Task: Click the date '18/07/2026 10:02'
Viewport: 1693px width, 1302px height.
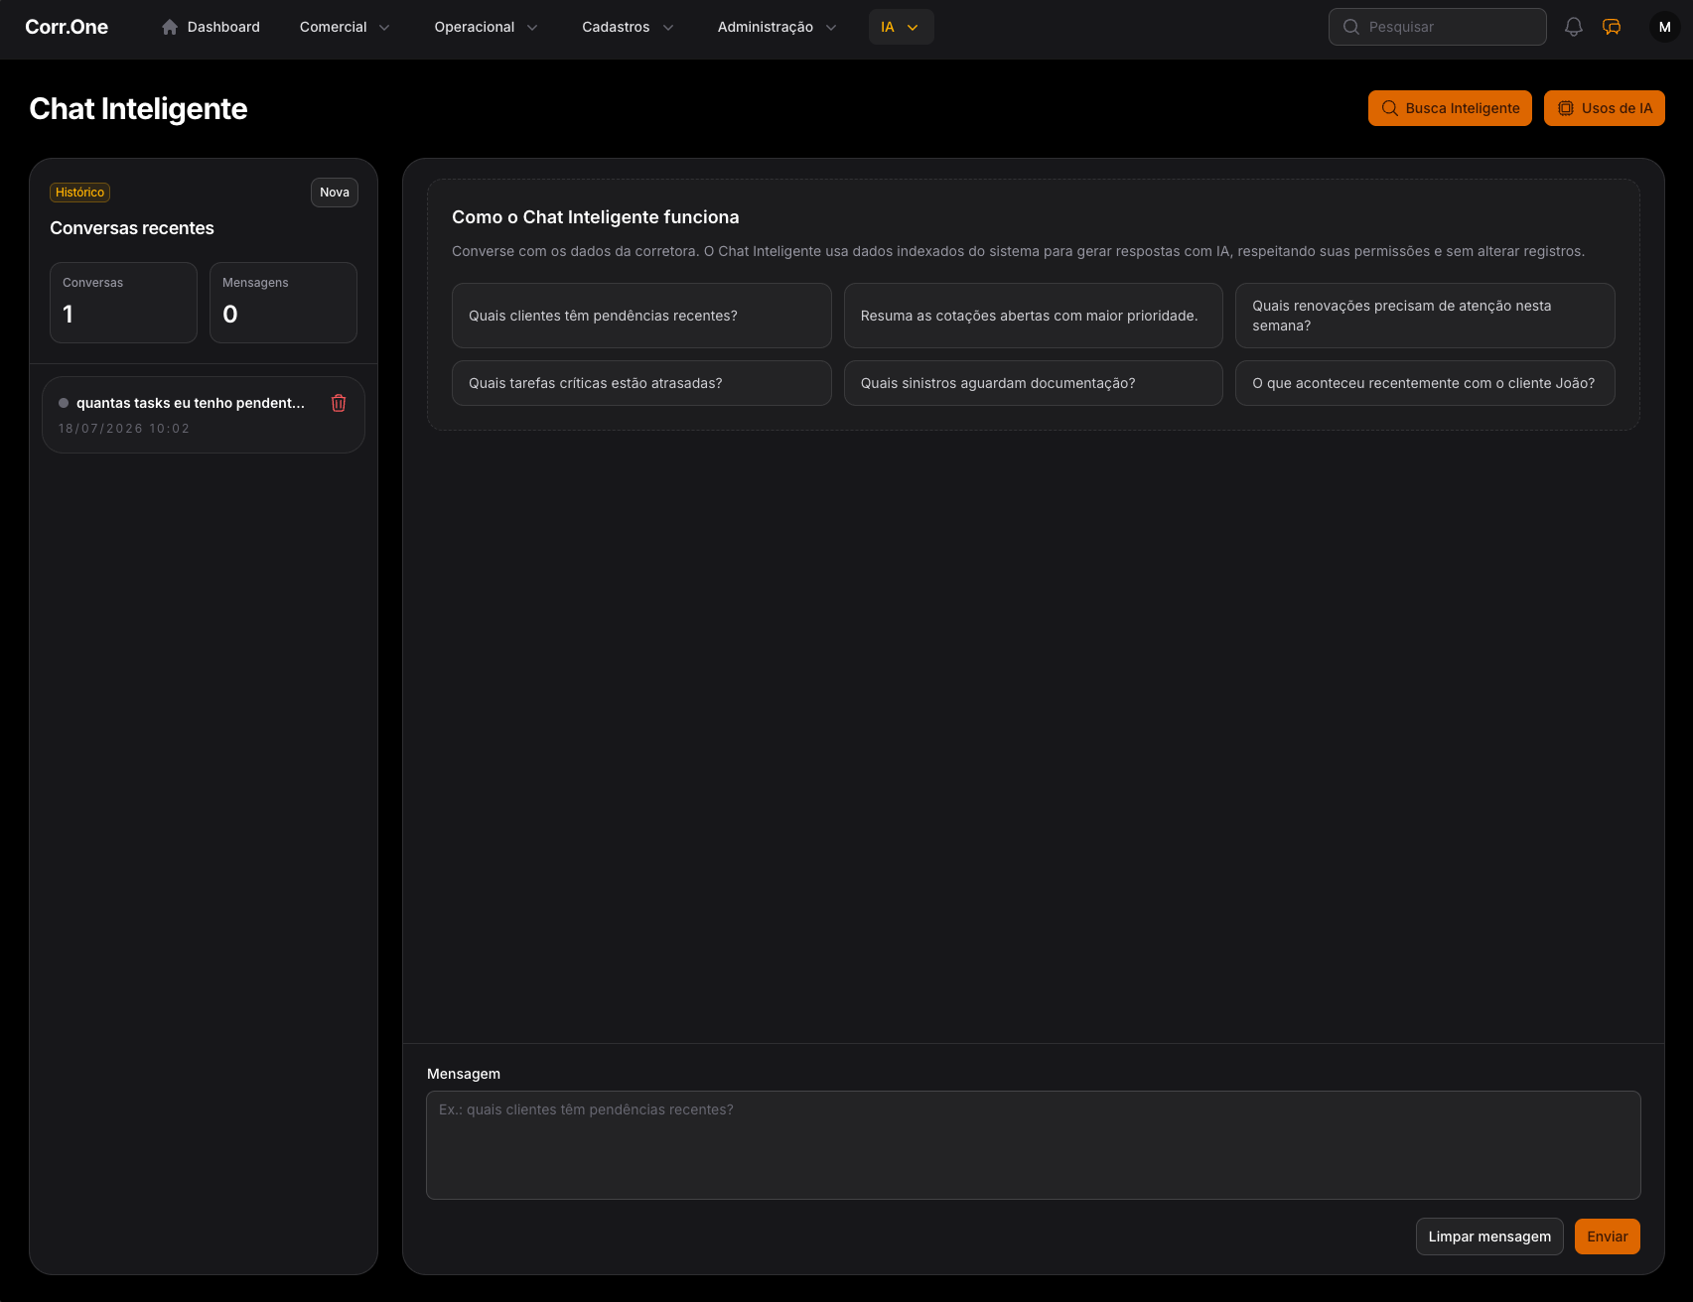Action: tap(124, 429)
